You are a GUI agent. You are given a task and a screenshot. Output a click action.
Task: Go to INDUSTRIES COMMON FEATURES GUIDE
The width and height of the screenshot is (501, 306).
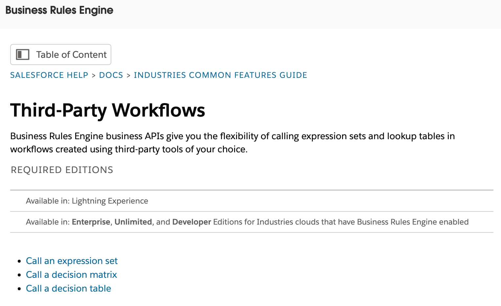coord(220,75)
